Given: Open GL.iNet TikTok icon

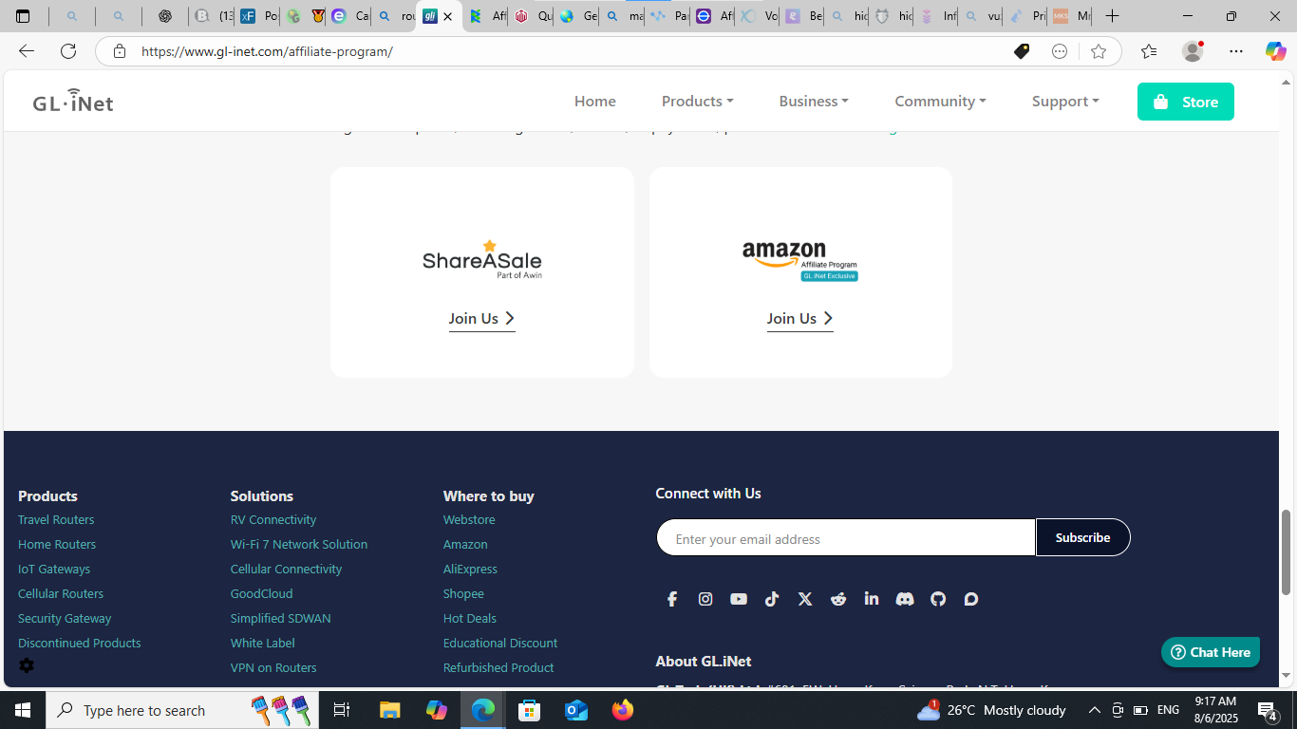Looking at the screenshot, I should [x=772, y=599].
